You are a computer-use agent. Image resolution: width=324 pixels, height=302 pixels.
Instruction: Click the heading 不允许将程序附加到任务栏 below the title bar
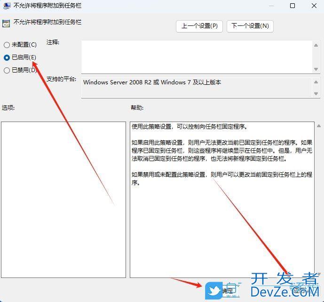[47, 22]
